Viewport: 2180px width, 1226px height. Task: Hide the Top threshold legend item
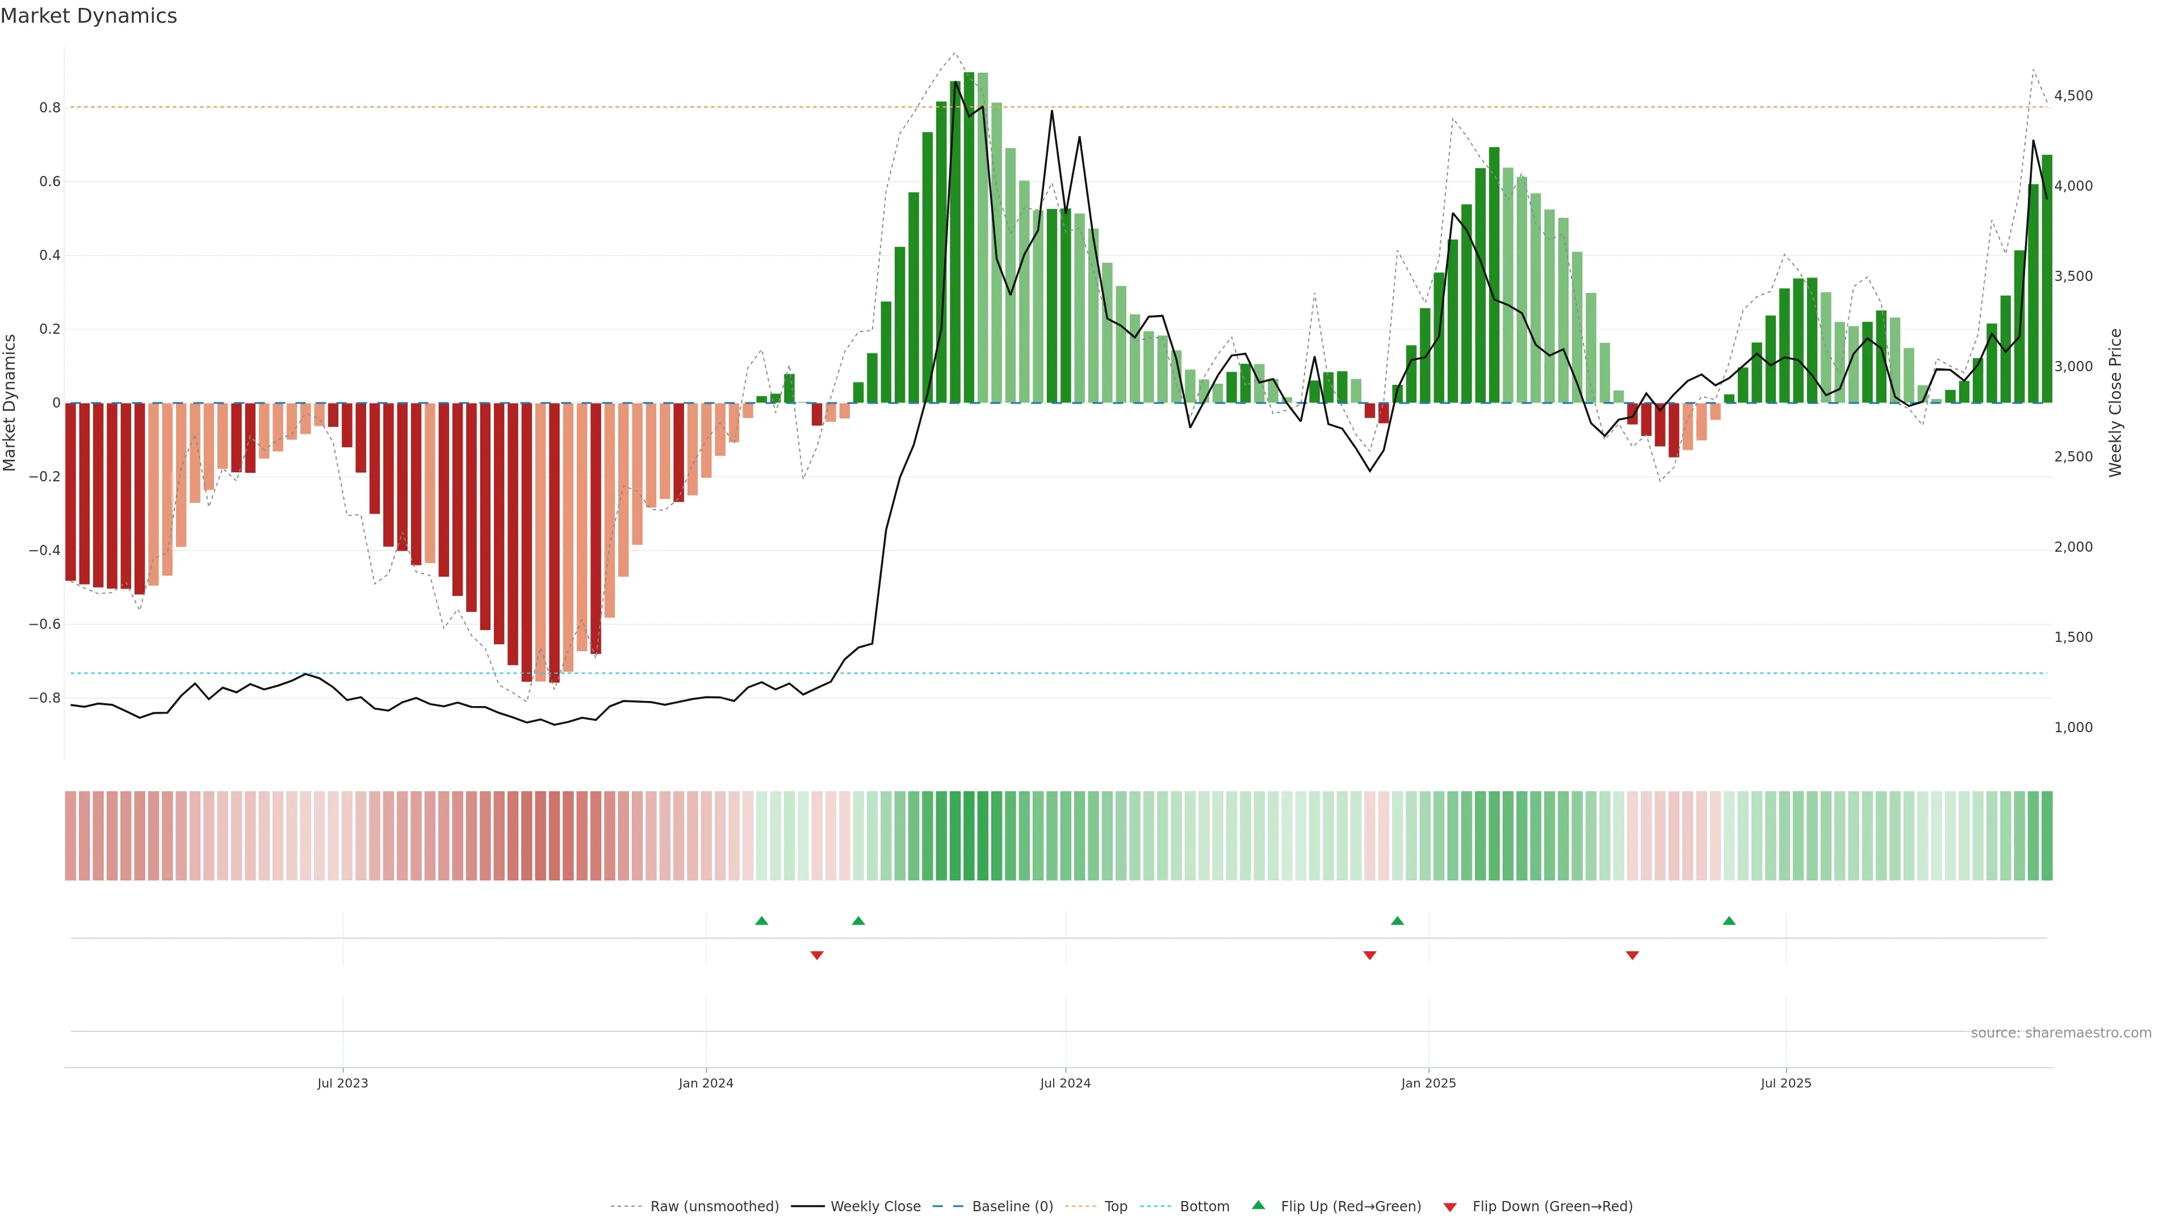1116,1207
